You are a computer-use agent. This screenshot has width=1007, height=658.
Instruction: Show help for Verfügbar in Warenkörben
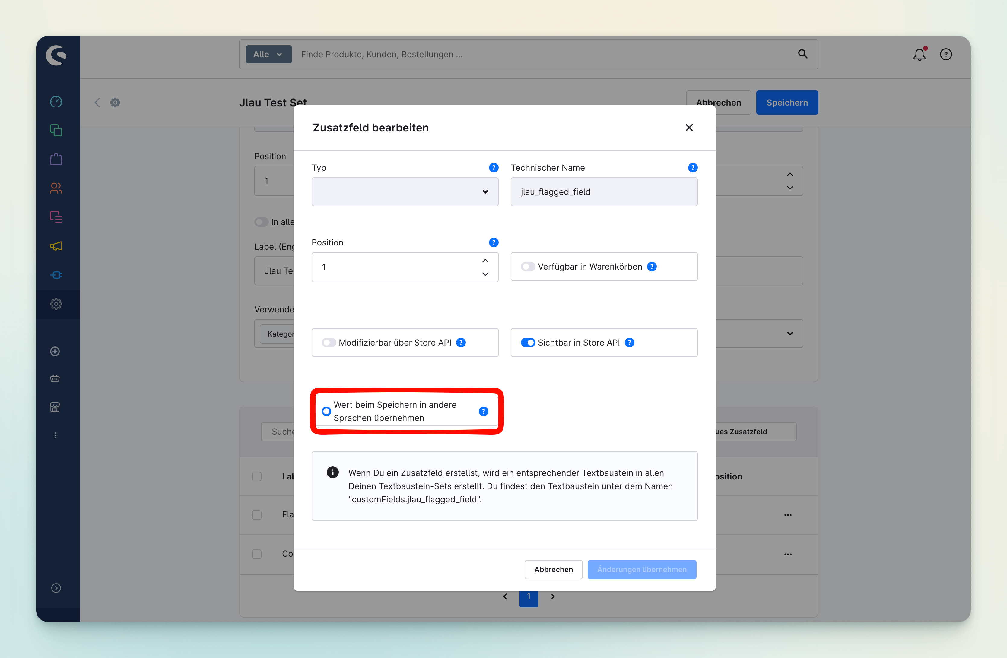652,267
